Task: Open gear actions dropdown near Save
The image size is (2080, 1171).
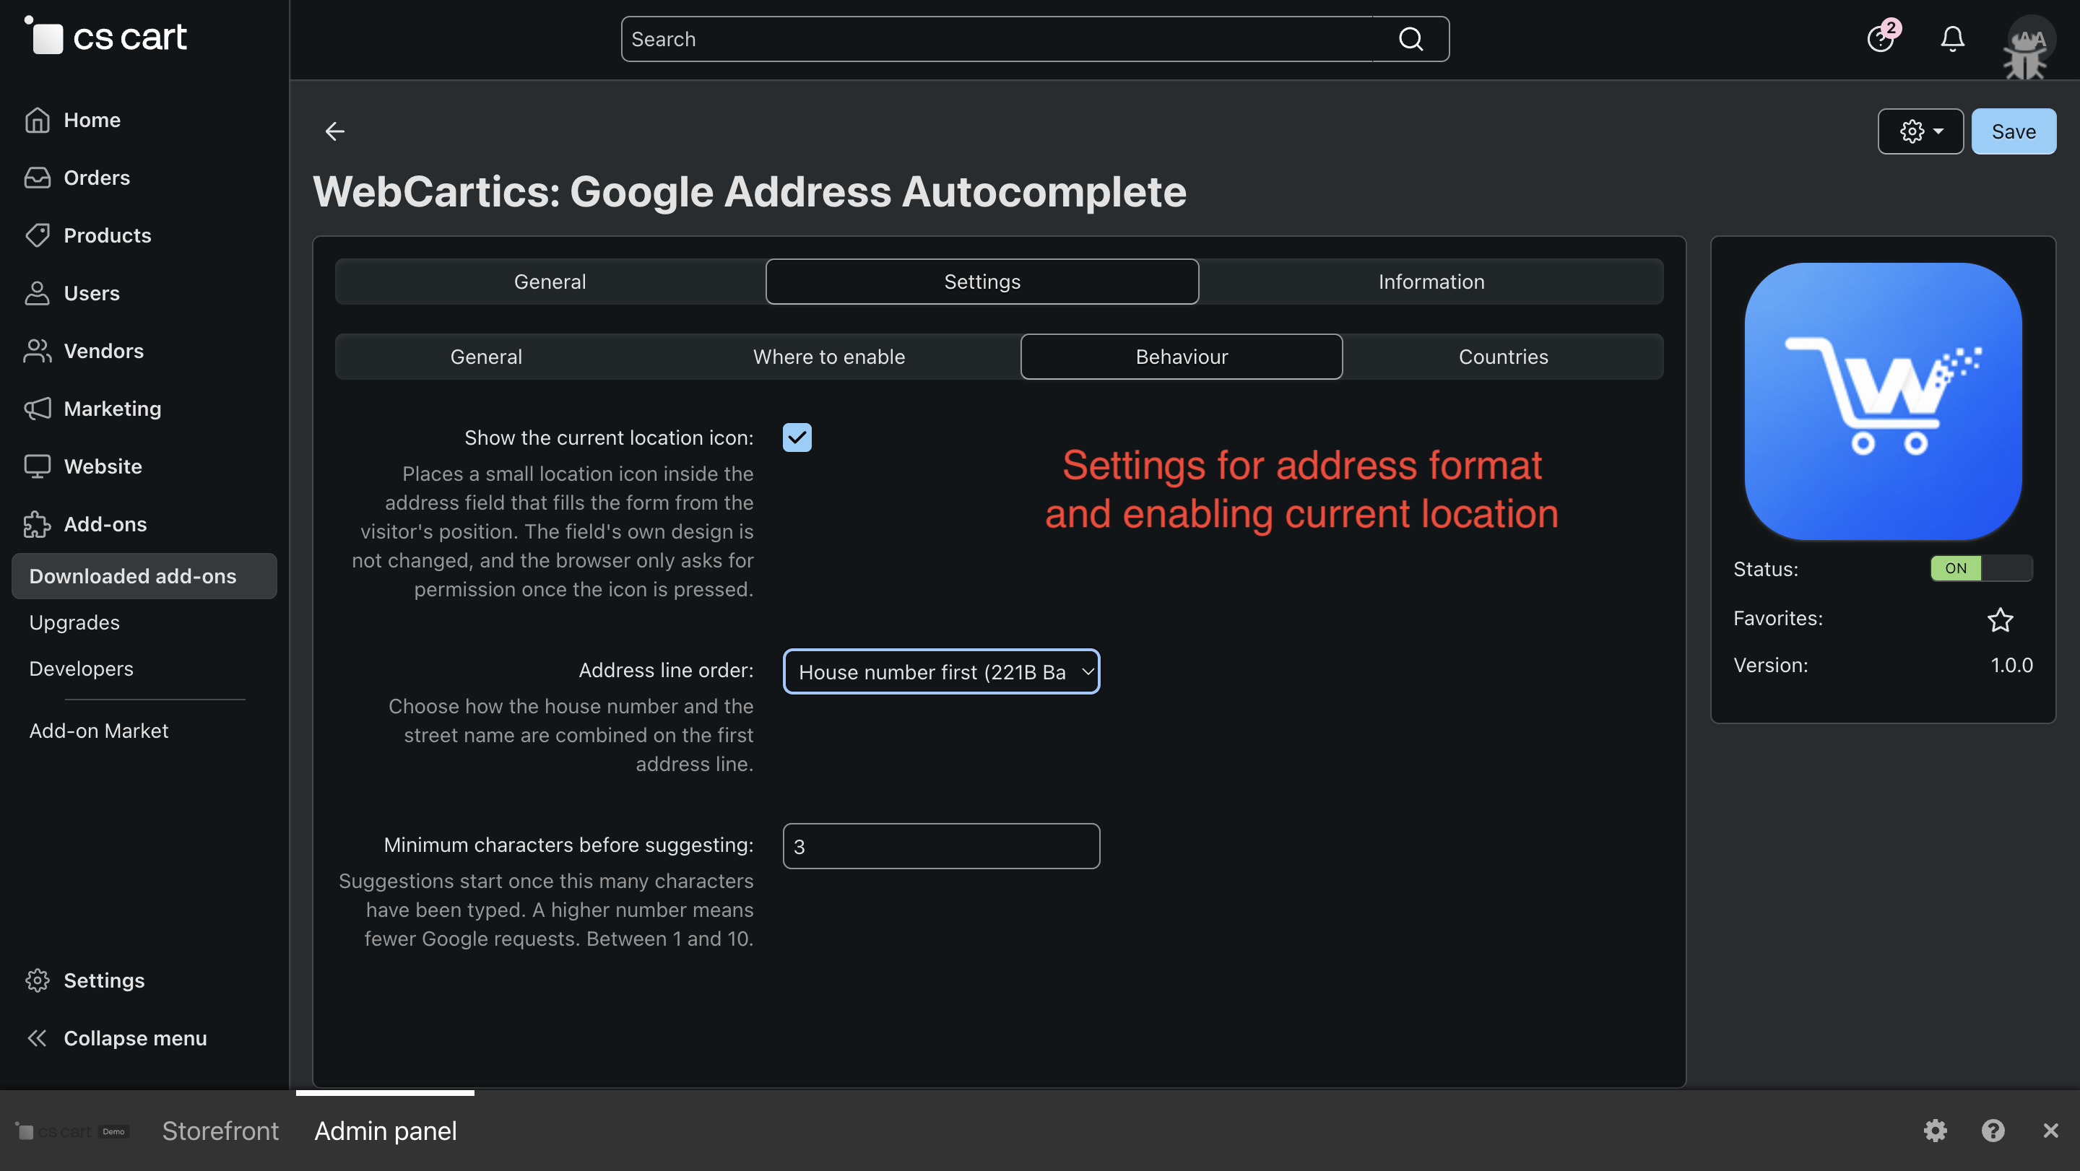Action: coord(1920,131)
